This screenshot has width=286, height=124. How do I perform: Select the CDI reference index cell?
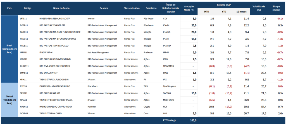[165, 19]
